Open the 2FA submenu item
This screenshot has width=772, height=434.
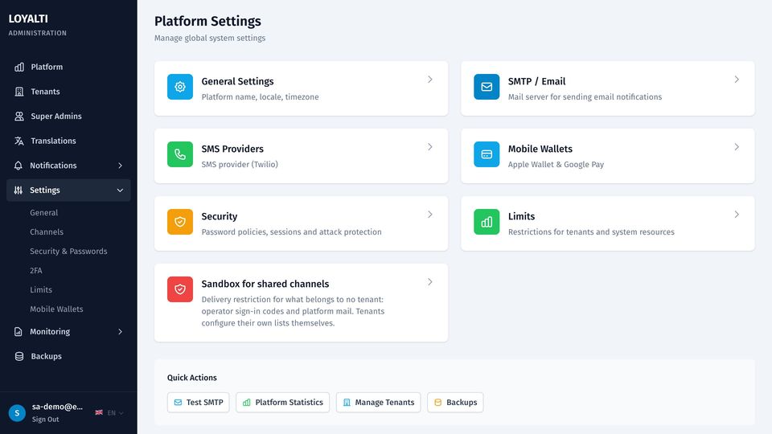(x=36, y=271)
